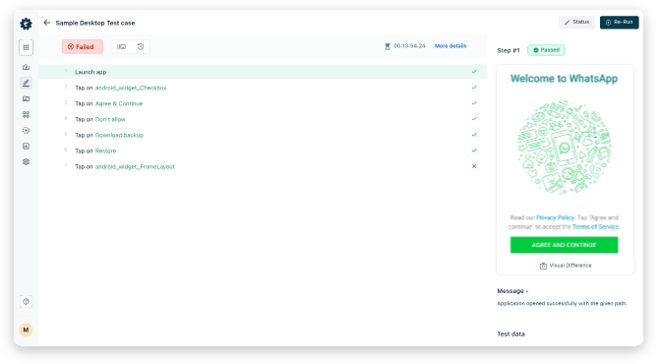Open the More details link
Viewport: 657px width, 364px height.
coord(450,46)
